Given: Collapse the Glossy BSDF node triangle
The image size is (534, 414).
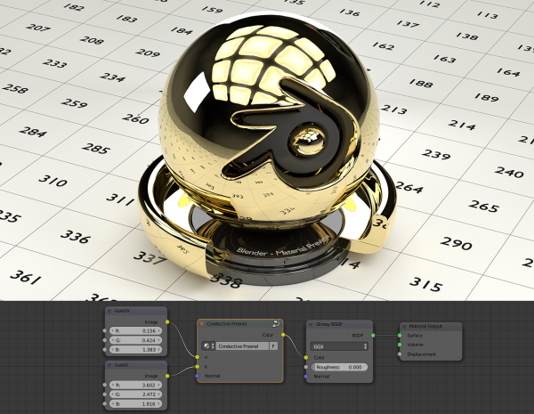Looking at the screenshot, I should click(311, 324).
